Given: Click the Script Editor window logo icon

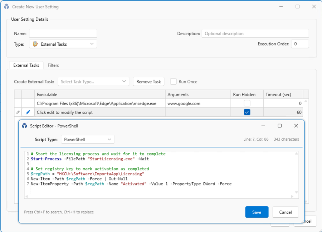Looking at the screenshot, I should 24,126.
